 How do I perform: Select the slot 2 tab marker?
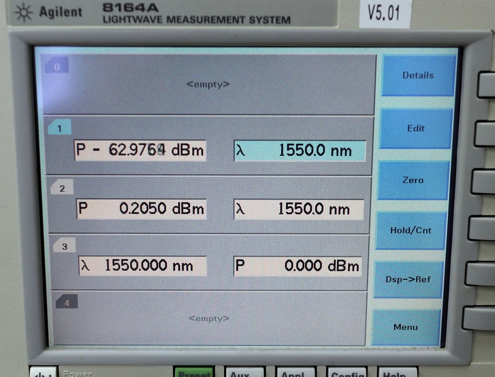coord(61,188)
